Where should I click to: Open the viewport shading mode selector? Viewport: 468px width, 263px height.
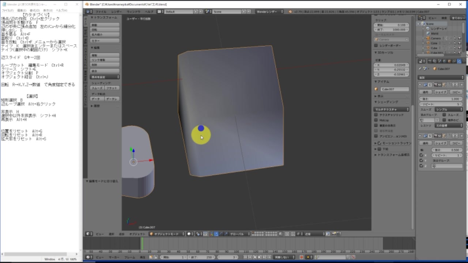pyautogui.click(x=190, y=234)
